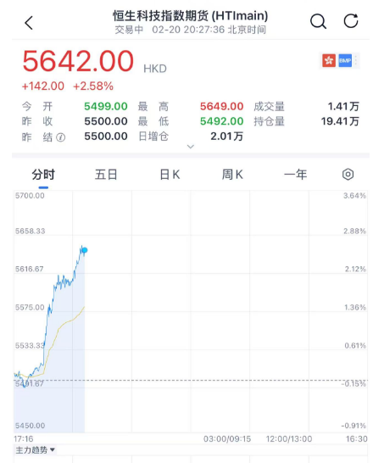Tap the open interest value 19.41万
Image resolution: width=384 pixels, height=463 pixels.
click(340, 121)
